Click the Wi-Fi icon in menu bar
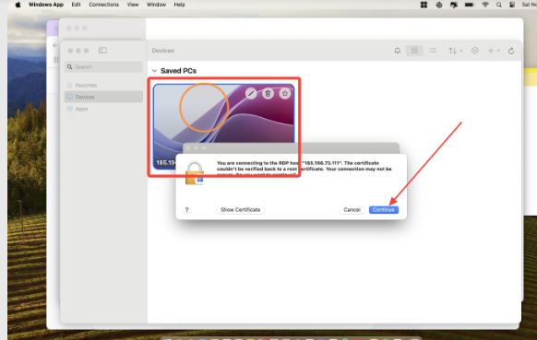The width and height of the screenshot is (537, 340). pyautogui.click(x=485, y=5)
